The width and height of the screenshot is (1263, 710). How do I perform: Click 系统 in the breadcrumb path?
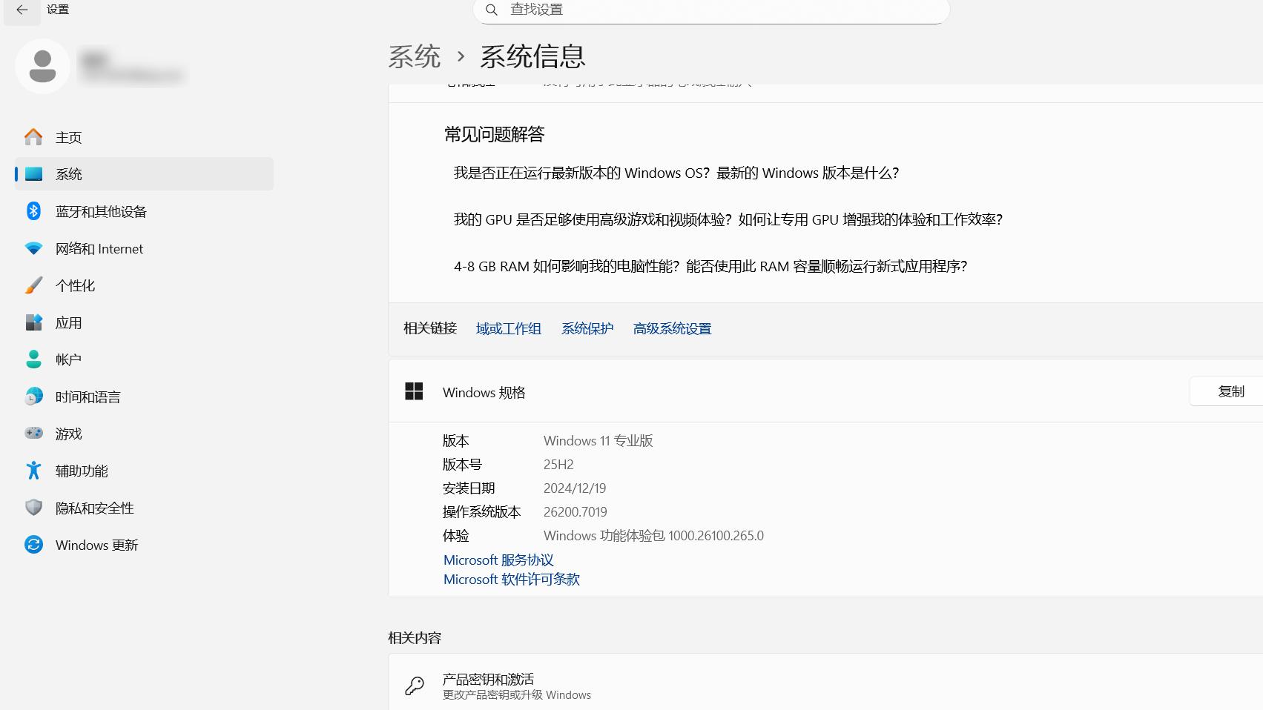(413, 56)
